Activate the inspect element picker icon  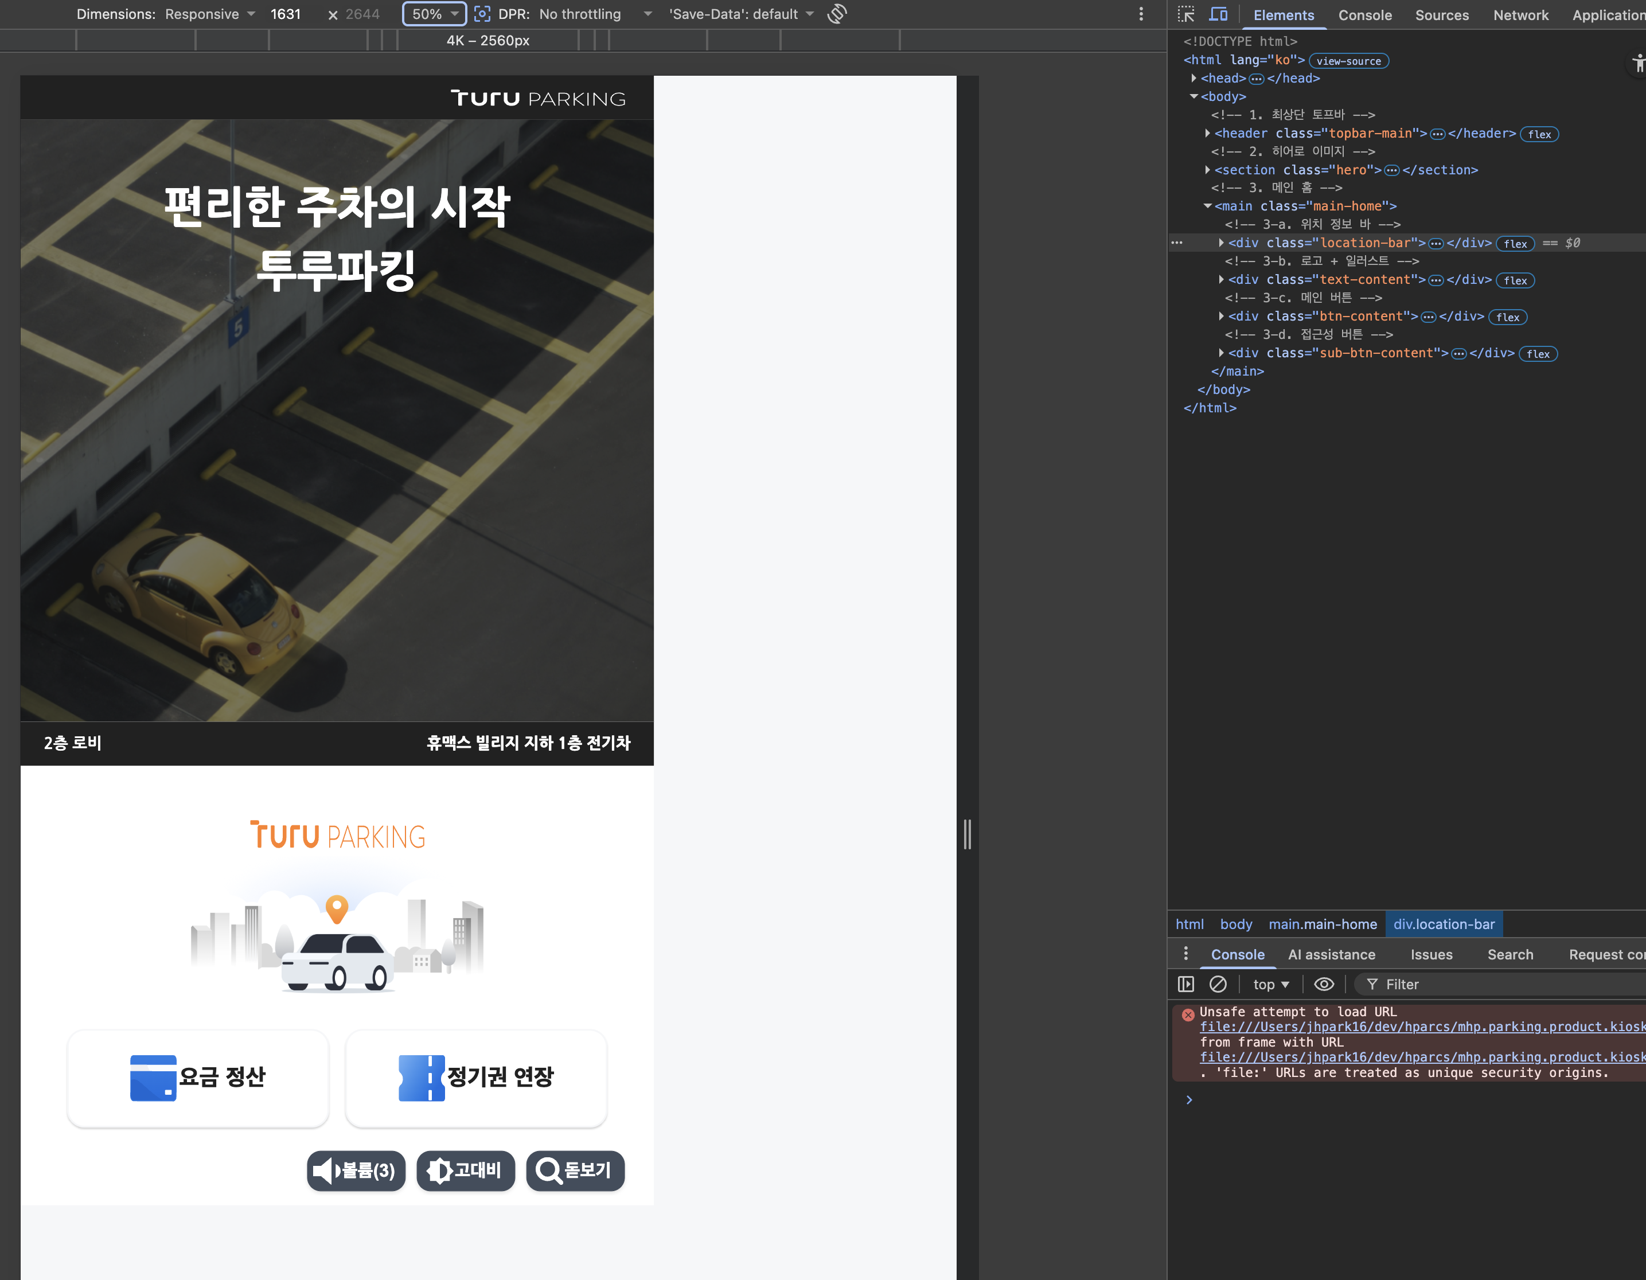click(1186, 14)
